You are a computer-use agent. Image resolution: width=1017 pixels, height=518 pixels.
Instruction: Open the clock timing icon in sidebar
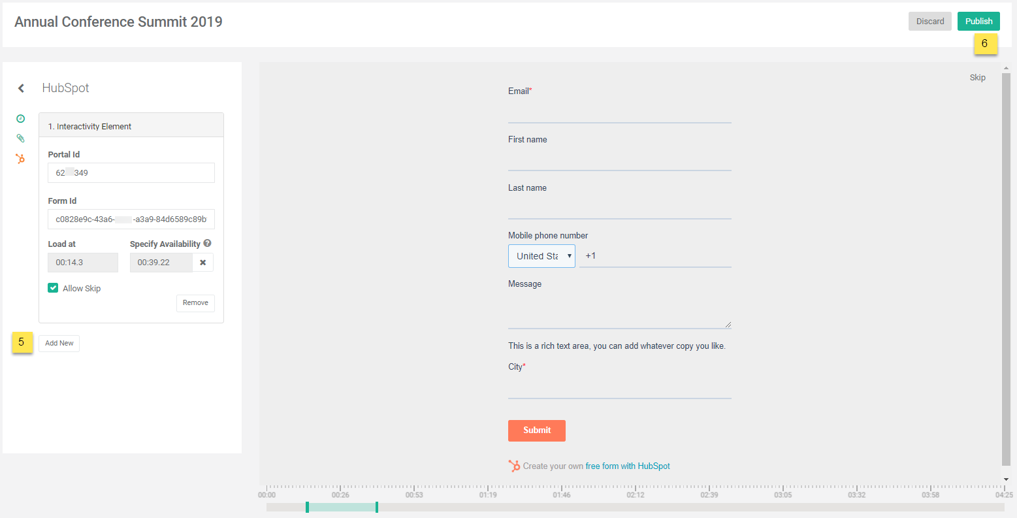(20, 119)
